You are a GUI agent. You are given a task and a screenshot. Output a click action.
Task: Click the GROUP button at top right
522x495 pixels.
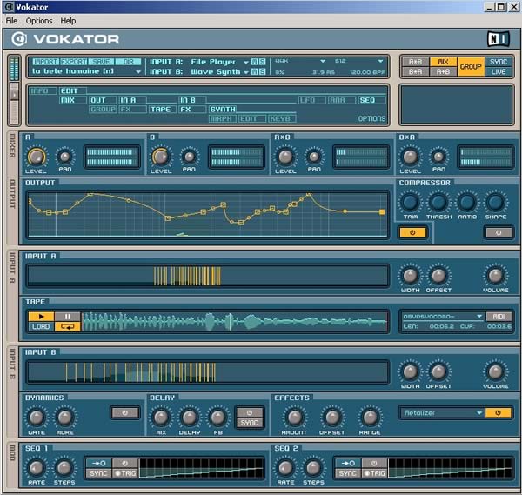pyautogui.click(x=471, y=66)
